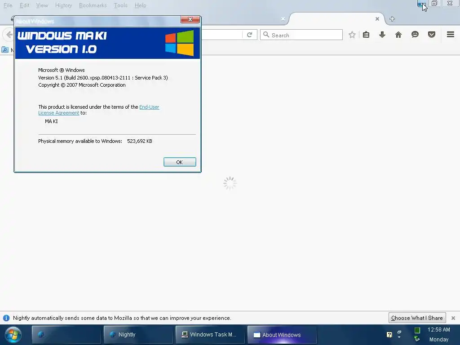This screenshot has height=345, width=460.
Task: Open the History menu
Action: [63, 5]
